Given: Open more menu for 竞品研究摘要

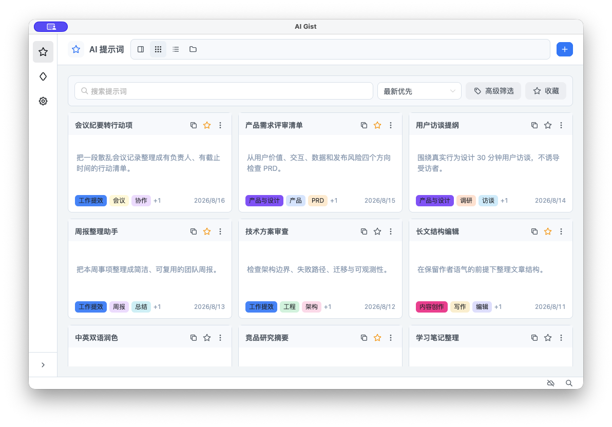Looking at the screenshot, I should 391,338.
